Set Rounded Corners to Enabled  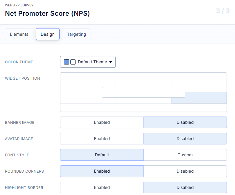(x=102, y=171)
